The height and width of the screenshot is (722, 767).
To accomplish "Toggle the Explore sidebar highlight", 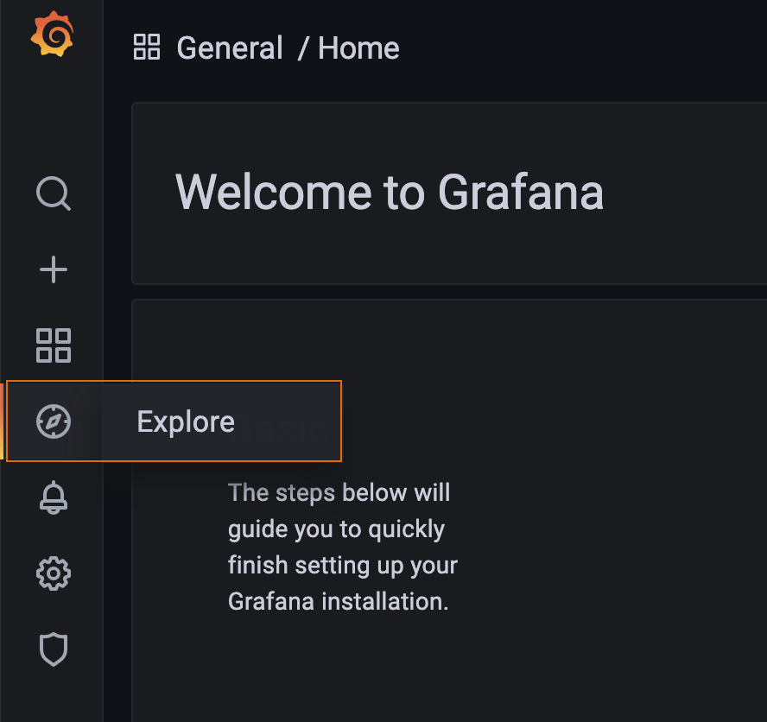I will click(x=54, y=421).
